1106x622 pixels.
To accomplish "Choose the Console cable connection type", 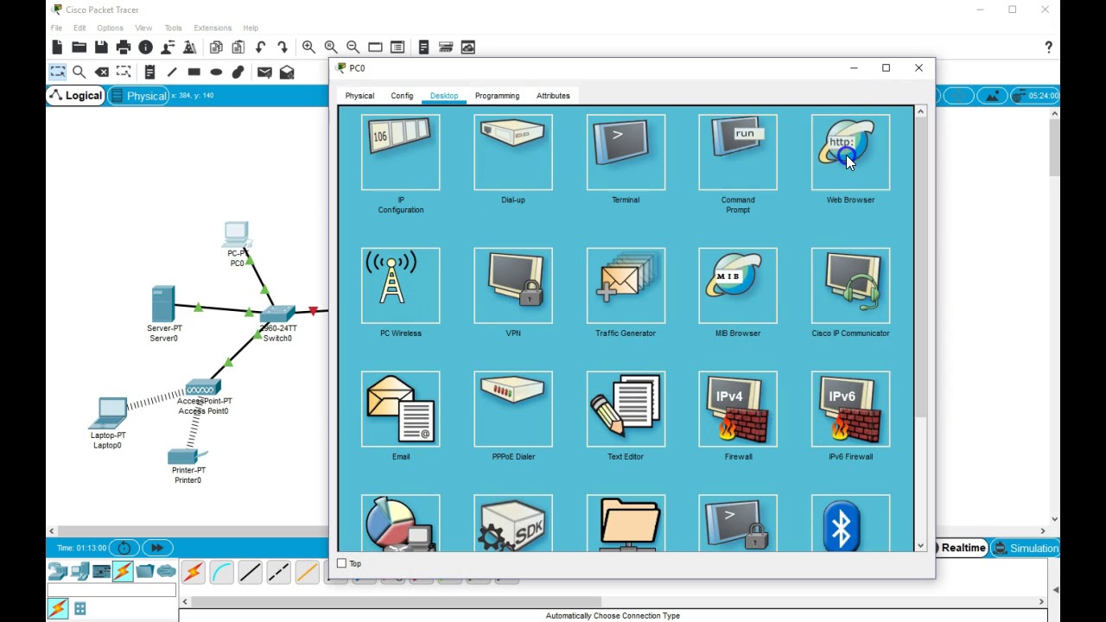I will [221, 571].
